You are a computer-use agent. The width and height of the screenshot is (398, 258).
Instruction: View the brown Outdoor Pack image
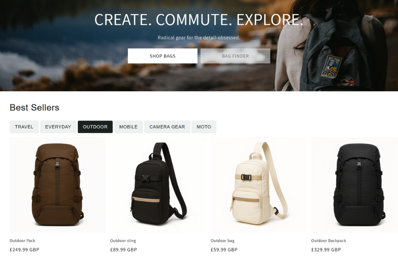(58, 185)
